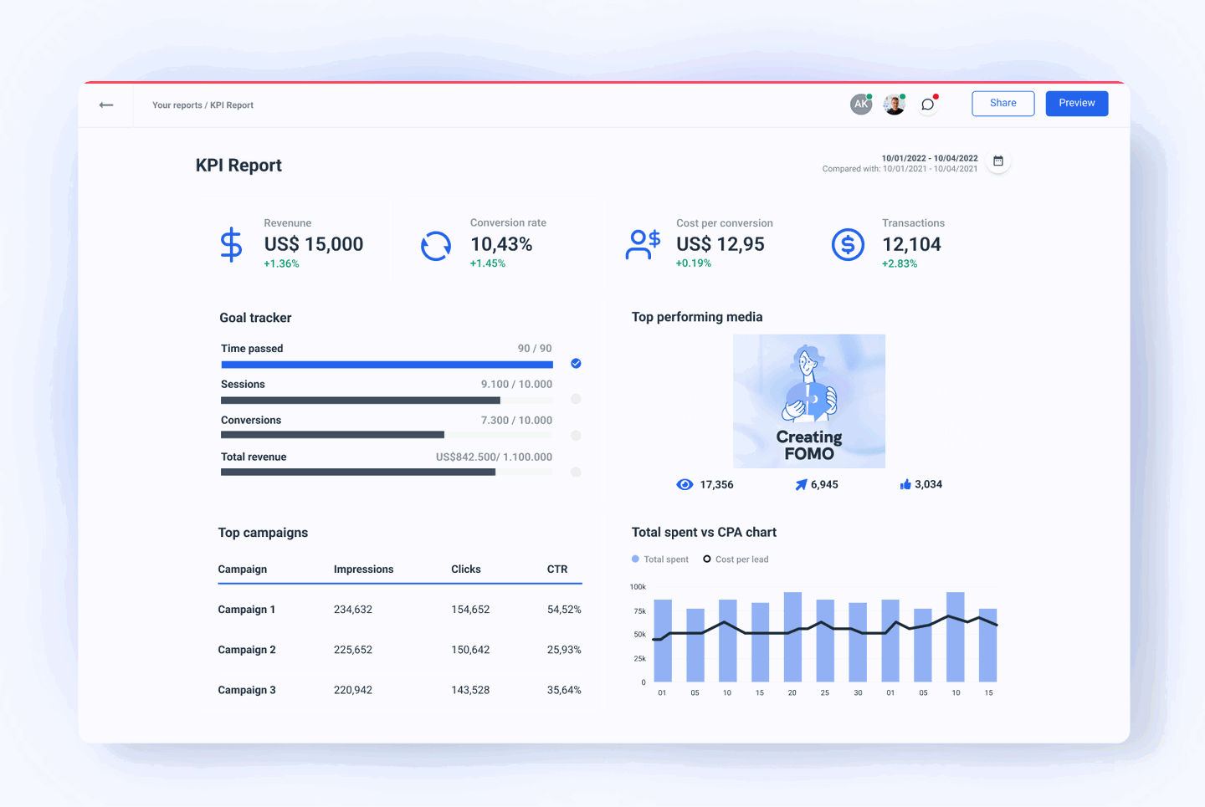Screen dimensions: 1205x807
Task: Open the calendar date picker
Action: pos(997,161)
